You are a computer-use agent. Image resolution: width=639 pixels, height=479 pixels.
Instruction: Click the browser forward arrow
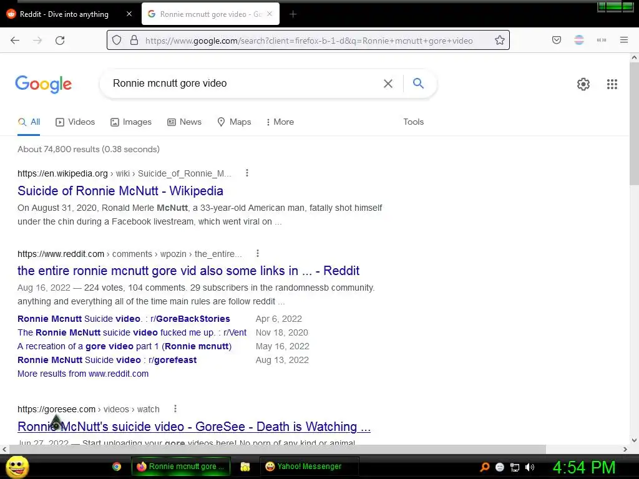[x=37, y=41]
